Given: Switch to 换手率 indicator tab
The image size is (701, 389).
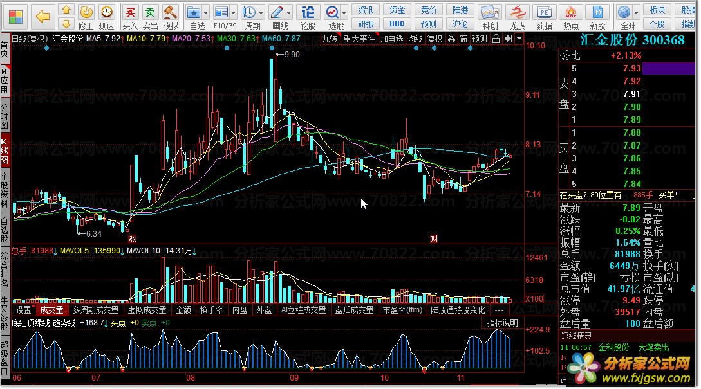Looking at the screenshot, I should click(x=212, y=310).
